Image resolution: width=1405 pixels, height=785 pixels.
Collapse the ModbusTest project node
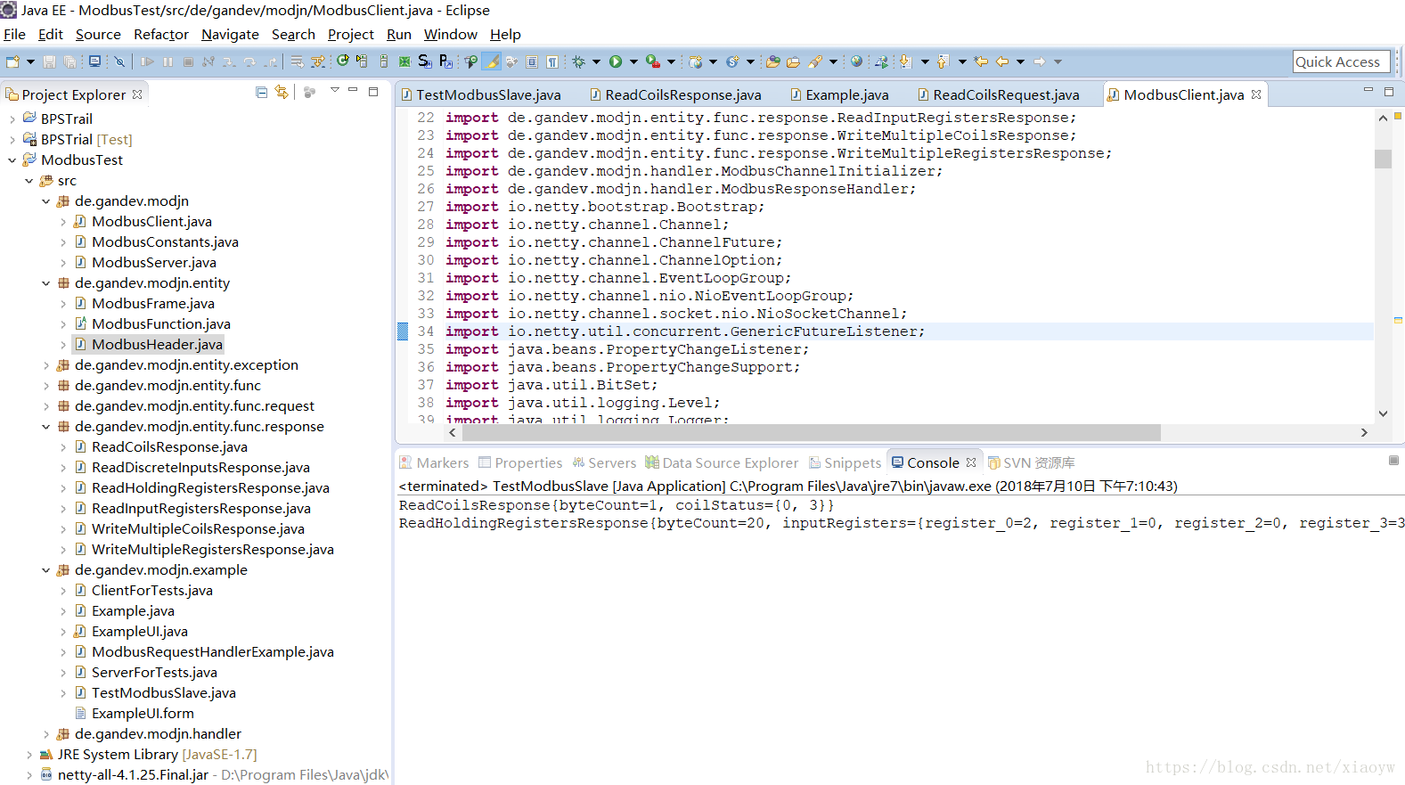[x=12, y=160]
